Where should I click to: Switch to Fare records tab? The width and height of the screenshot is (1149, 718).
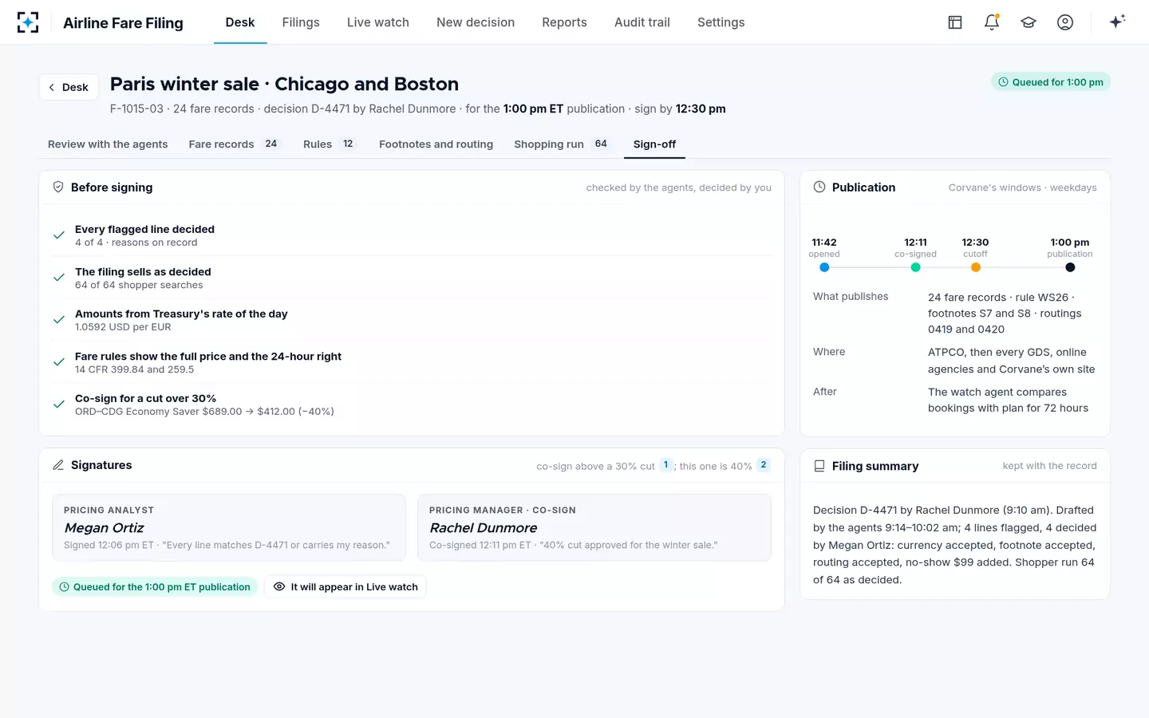click(234, 144)
